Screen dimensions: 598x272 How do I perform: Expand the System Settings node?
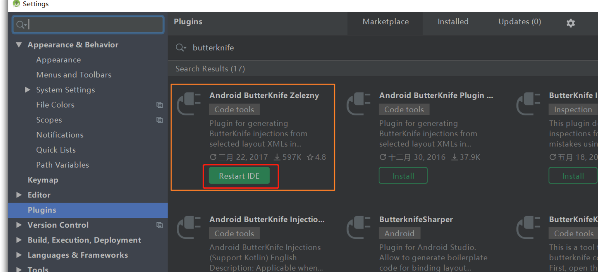(28, 90)
